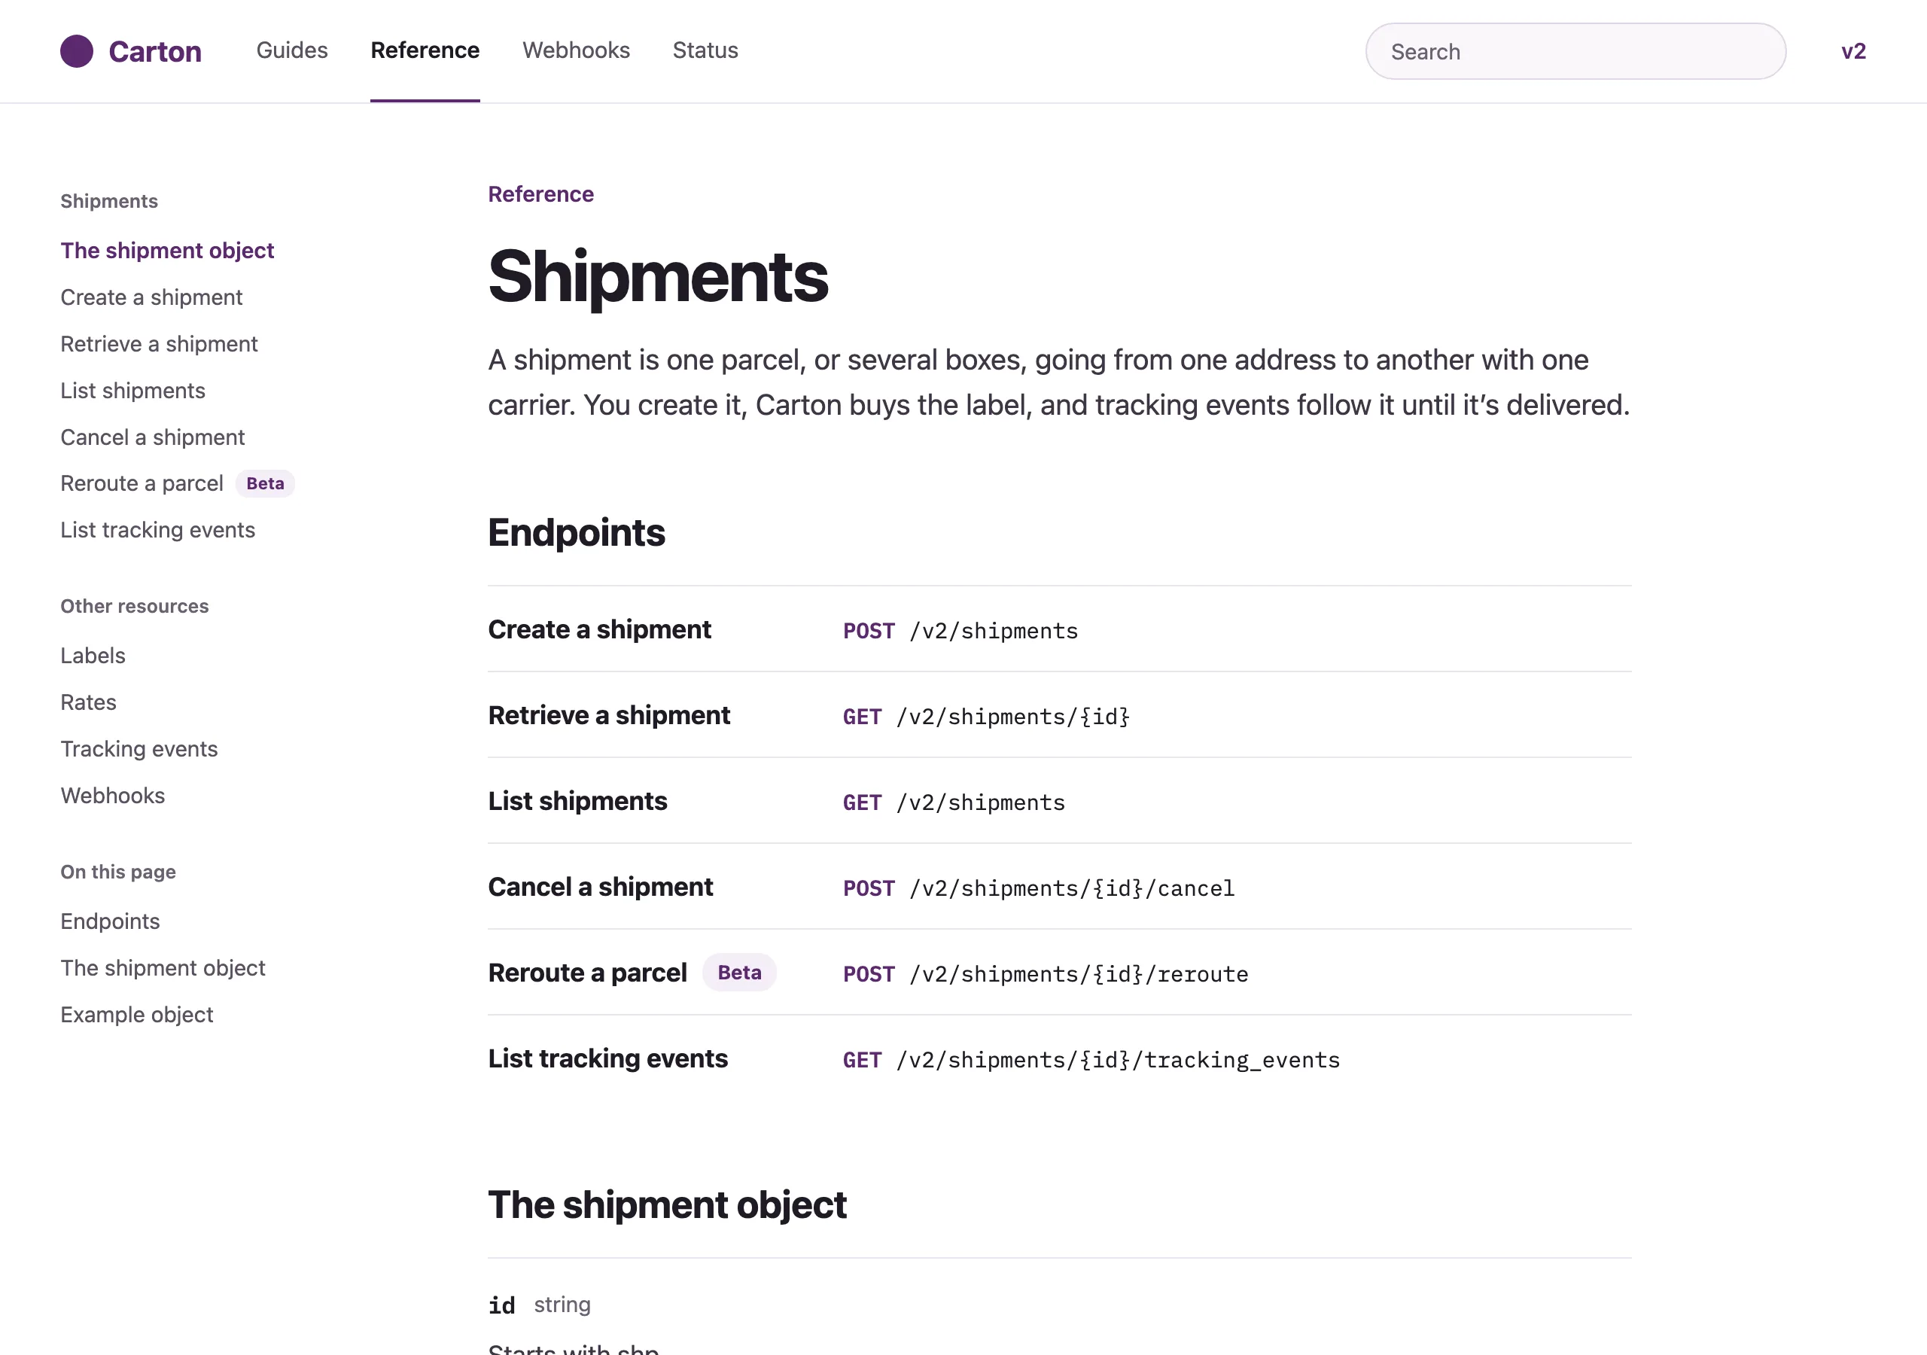
Task: Click the Beta badge in the sidebar
Action: tap(265, 483)
